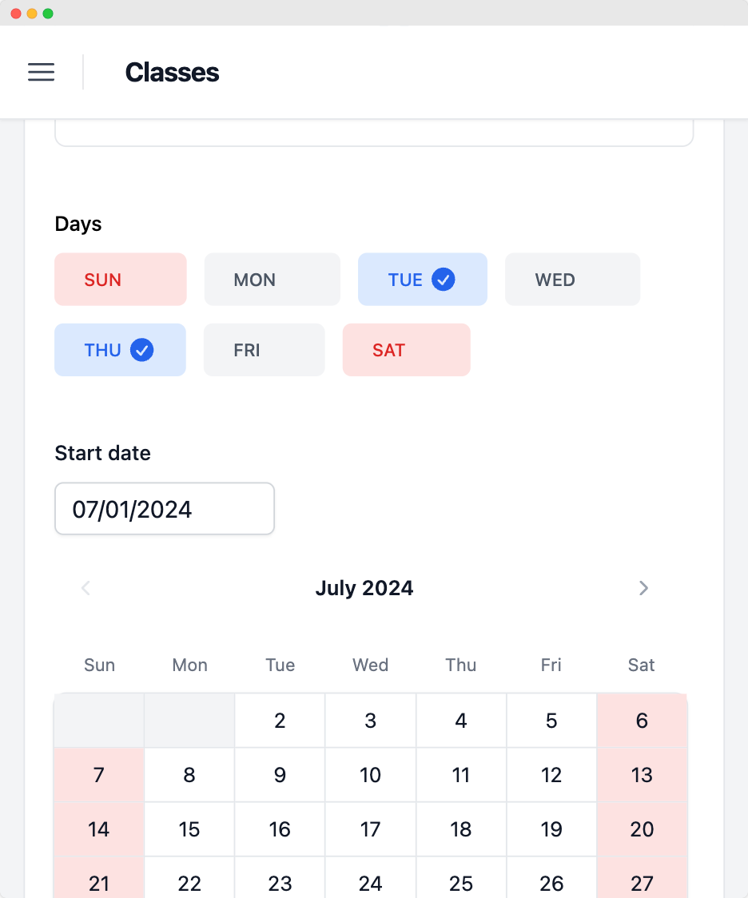Click the blue checkmark on THU

click(x=141, y=350)
